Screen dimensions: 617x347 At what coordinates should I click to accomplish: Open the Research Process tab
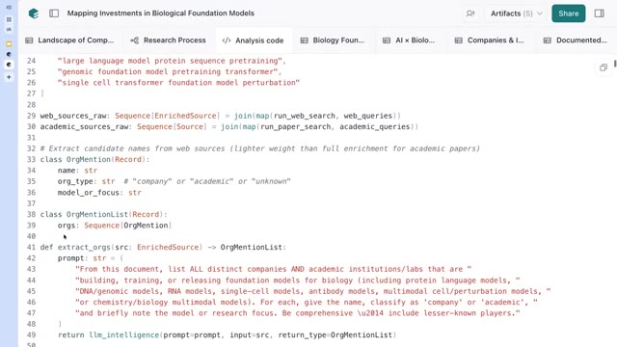(x=168, y=40)
